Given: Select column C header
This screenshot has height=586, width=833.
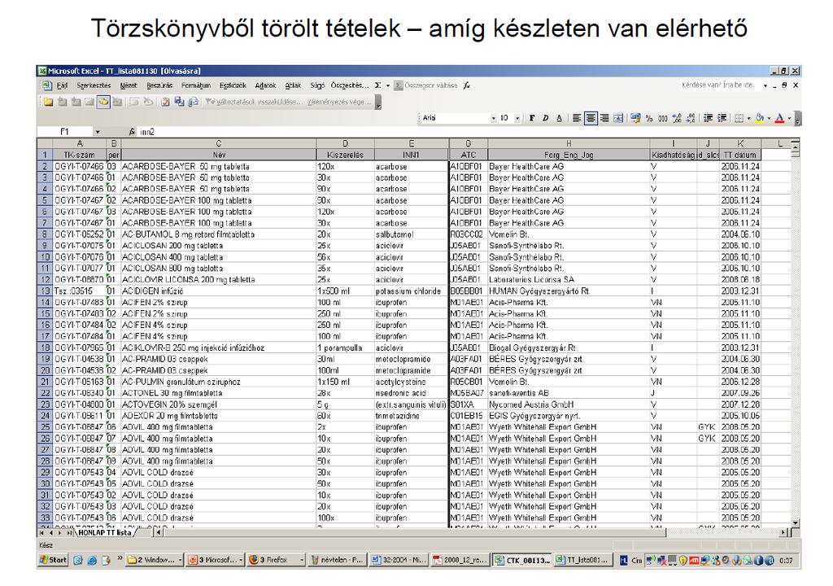Looking at the screenshot, I should (x=218, y=143).
